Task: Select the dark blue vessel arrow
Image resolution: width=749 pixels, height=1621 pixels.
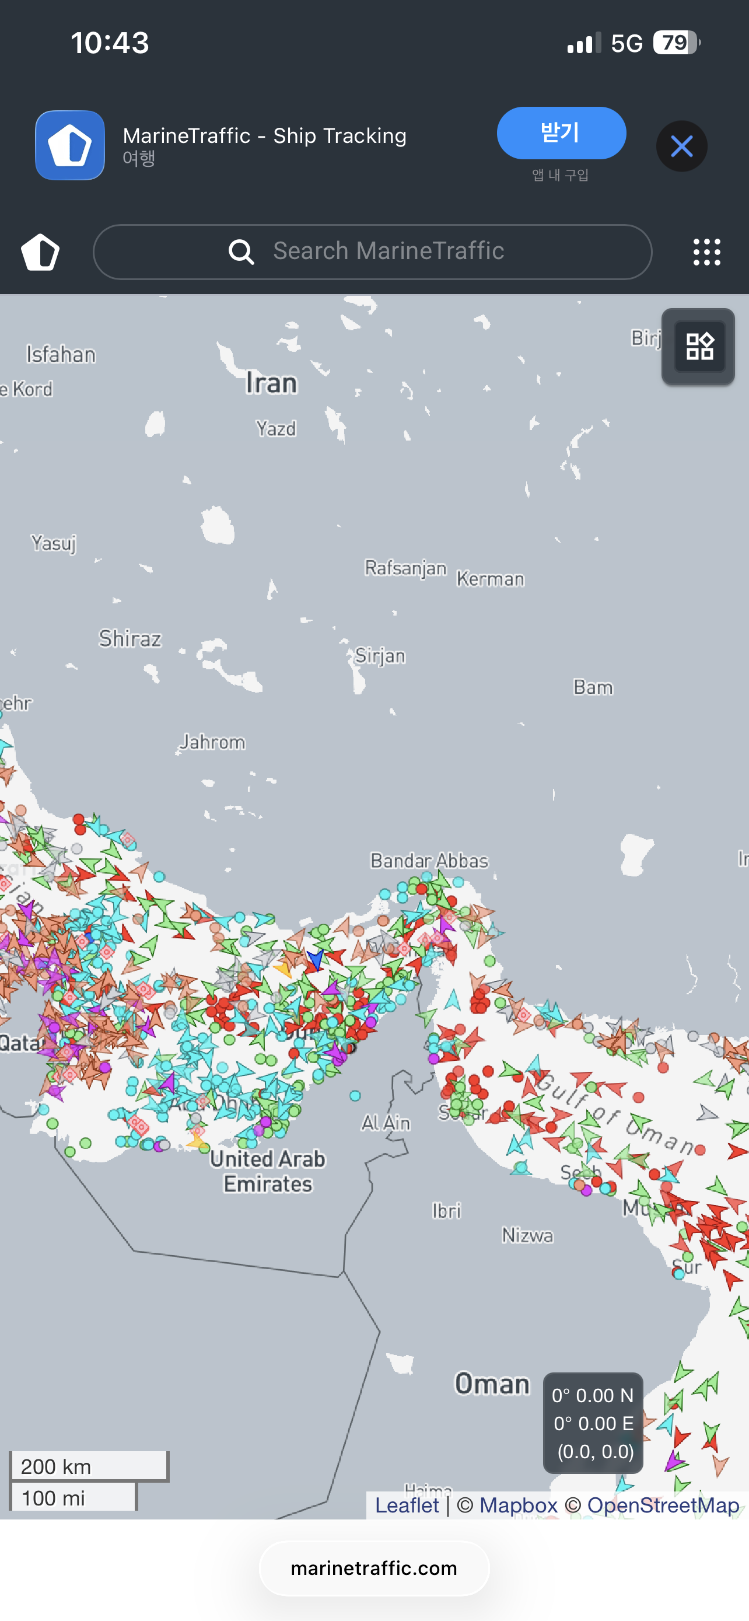Action: tap(315, 960)
